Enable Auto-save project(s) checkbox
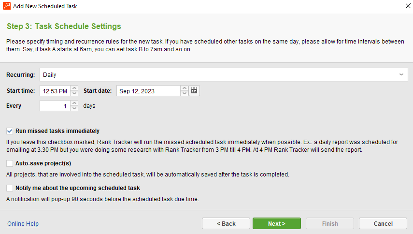The height and width of the screenshot is (234, 413). (x=10, y=163)
